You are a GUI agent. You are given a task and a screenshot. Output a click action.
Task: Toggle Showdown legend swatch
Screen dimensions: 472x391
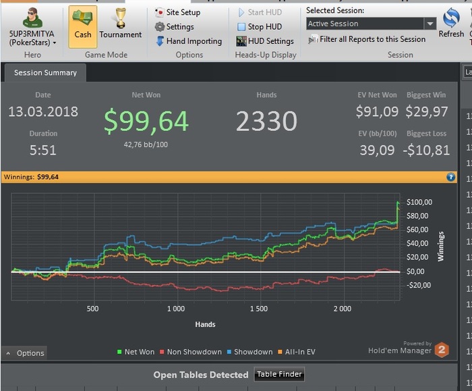[x=229, y=352]
